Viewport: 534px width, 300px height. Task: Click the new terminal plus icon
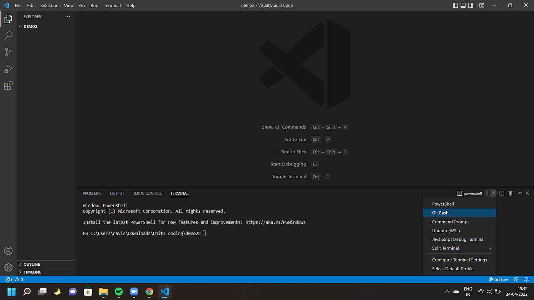tap(488, 193)
